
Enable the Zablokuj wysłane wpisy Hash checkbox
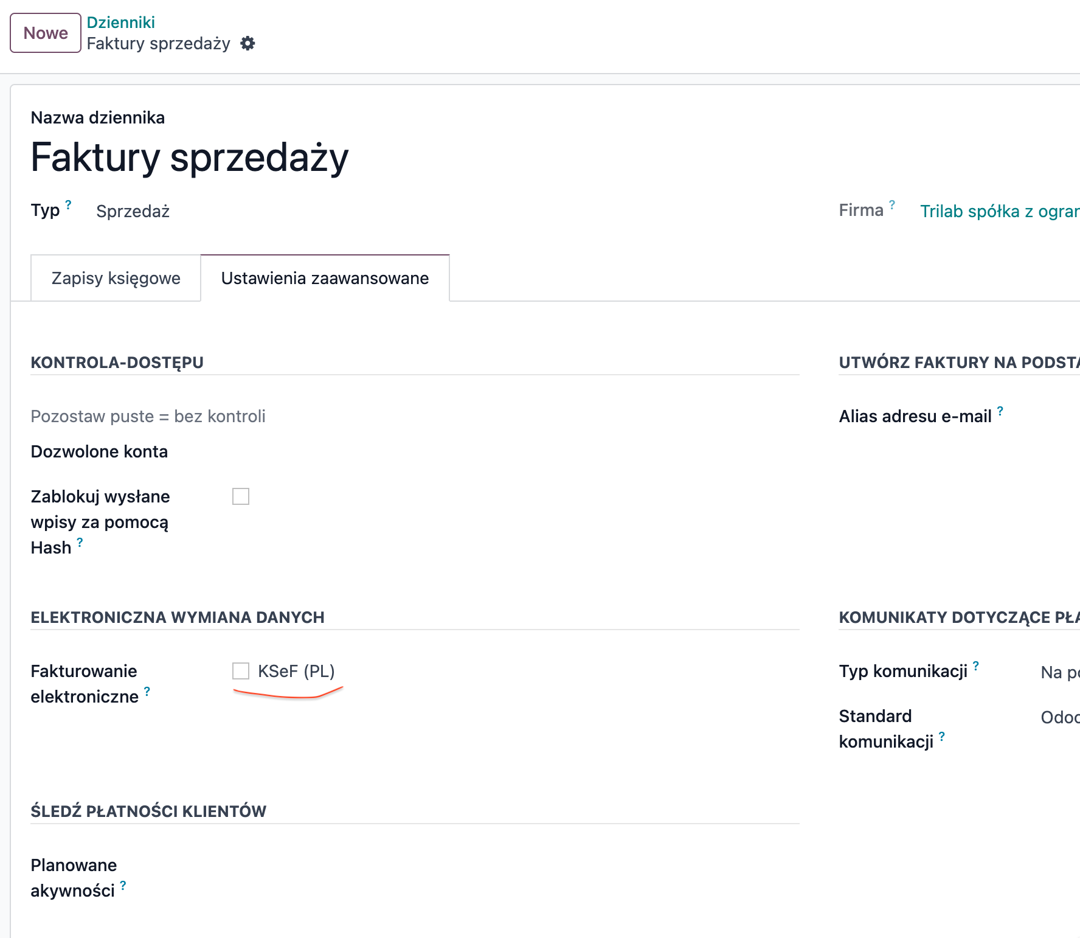(241, 496)
